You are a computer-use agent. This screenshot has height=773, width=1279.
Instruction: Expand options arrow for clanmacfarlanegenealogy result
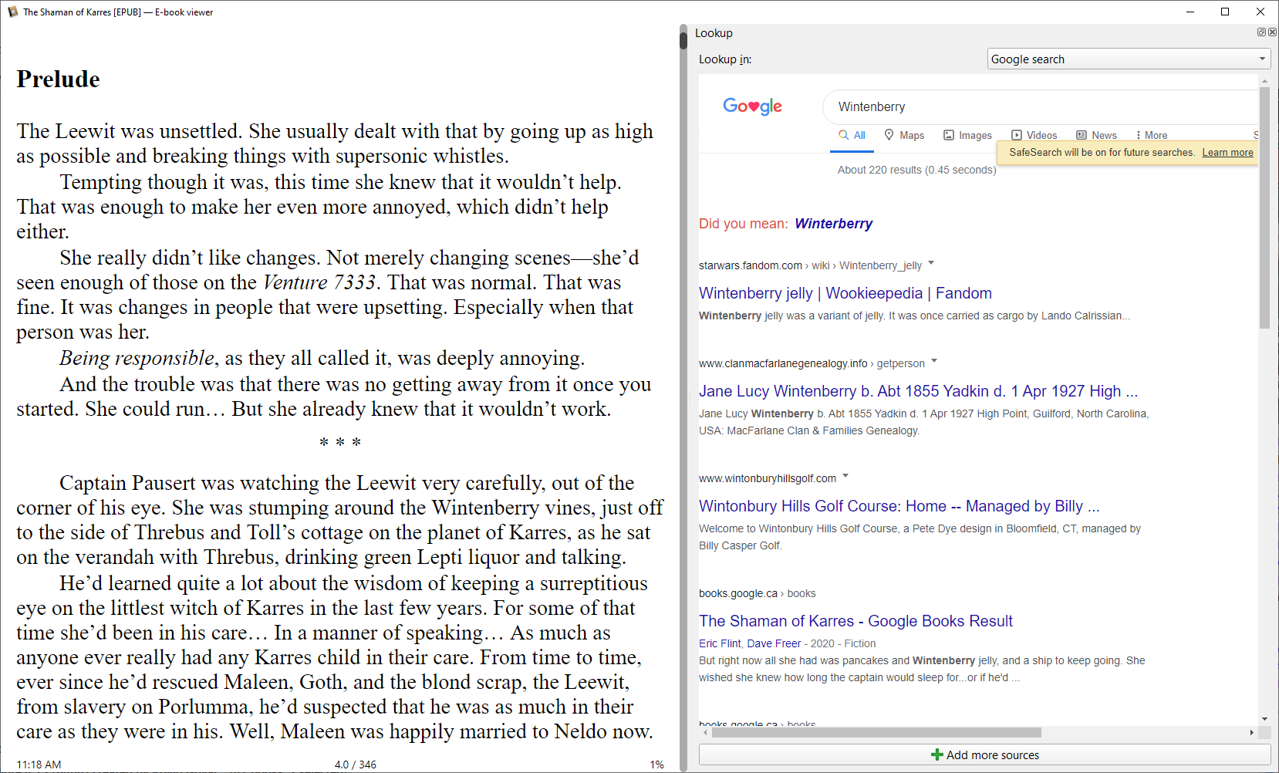click(x=934, y=361)
